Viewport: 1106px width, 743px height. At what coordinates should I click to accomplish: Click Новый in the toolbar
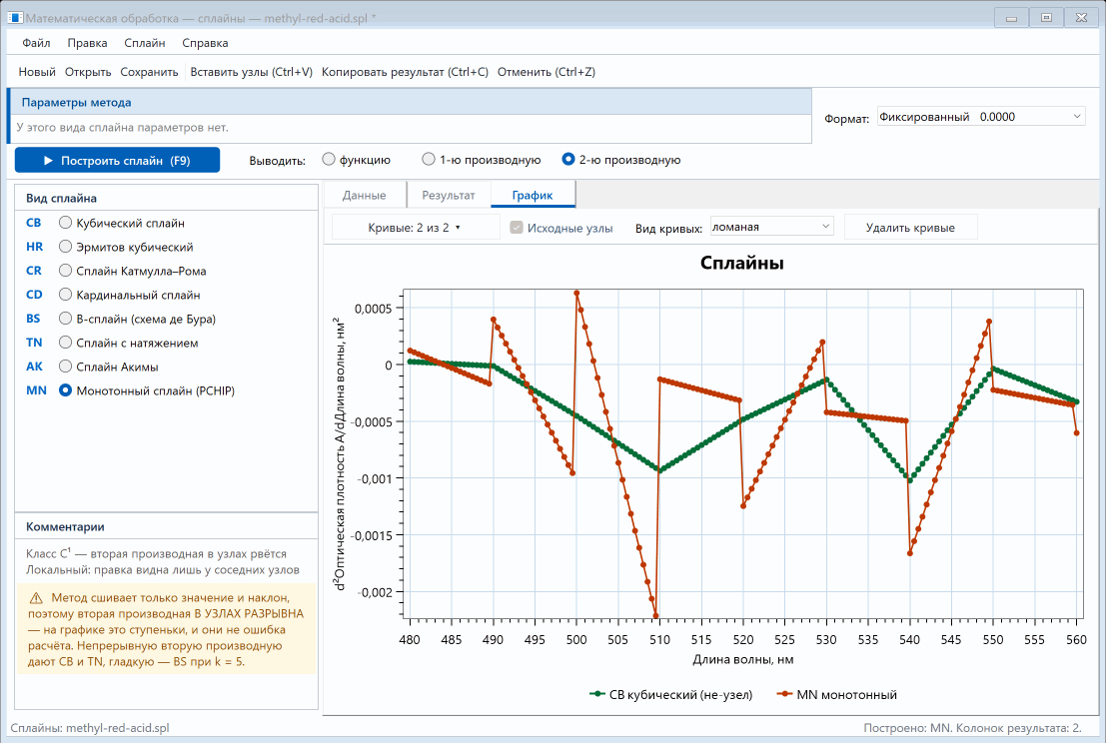[x=37, y=72]
